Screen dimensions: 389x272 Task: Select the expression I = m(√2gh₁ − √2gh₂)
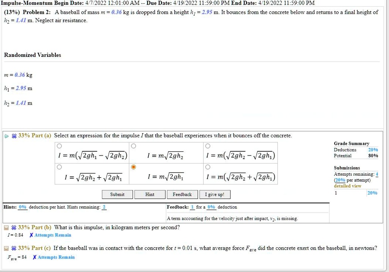[59, 145]
